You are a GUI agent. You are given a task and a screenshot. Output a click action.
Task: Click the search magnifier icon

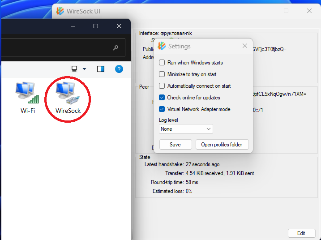116,48
